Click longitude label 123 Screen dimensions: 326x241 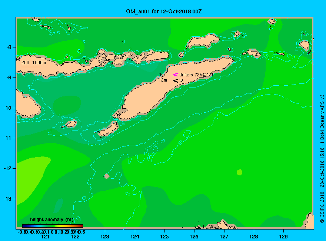(x=105, y=237)
